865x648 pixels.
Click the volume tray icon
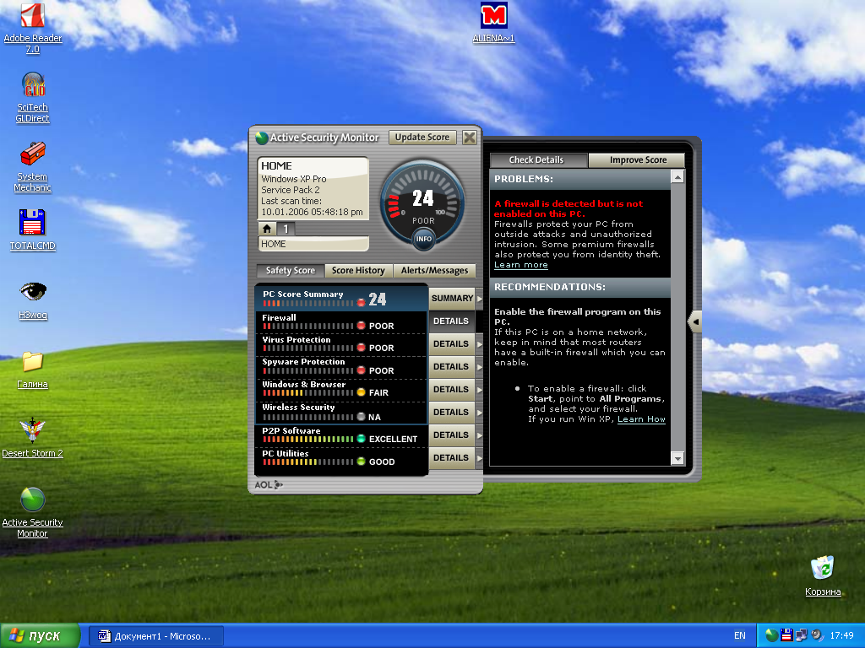pyautogui.click(x=817, y=635)
